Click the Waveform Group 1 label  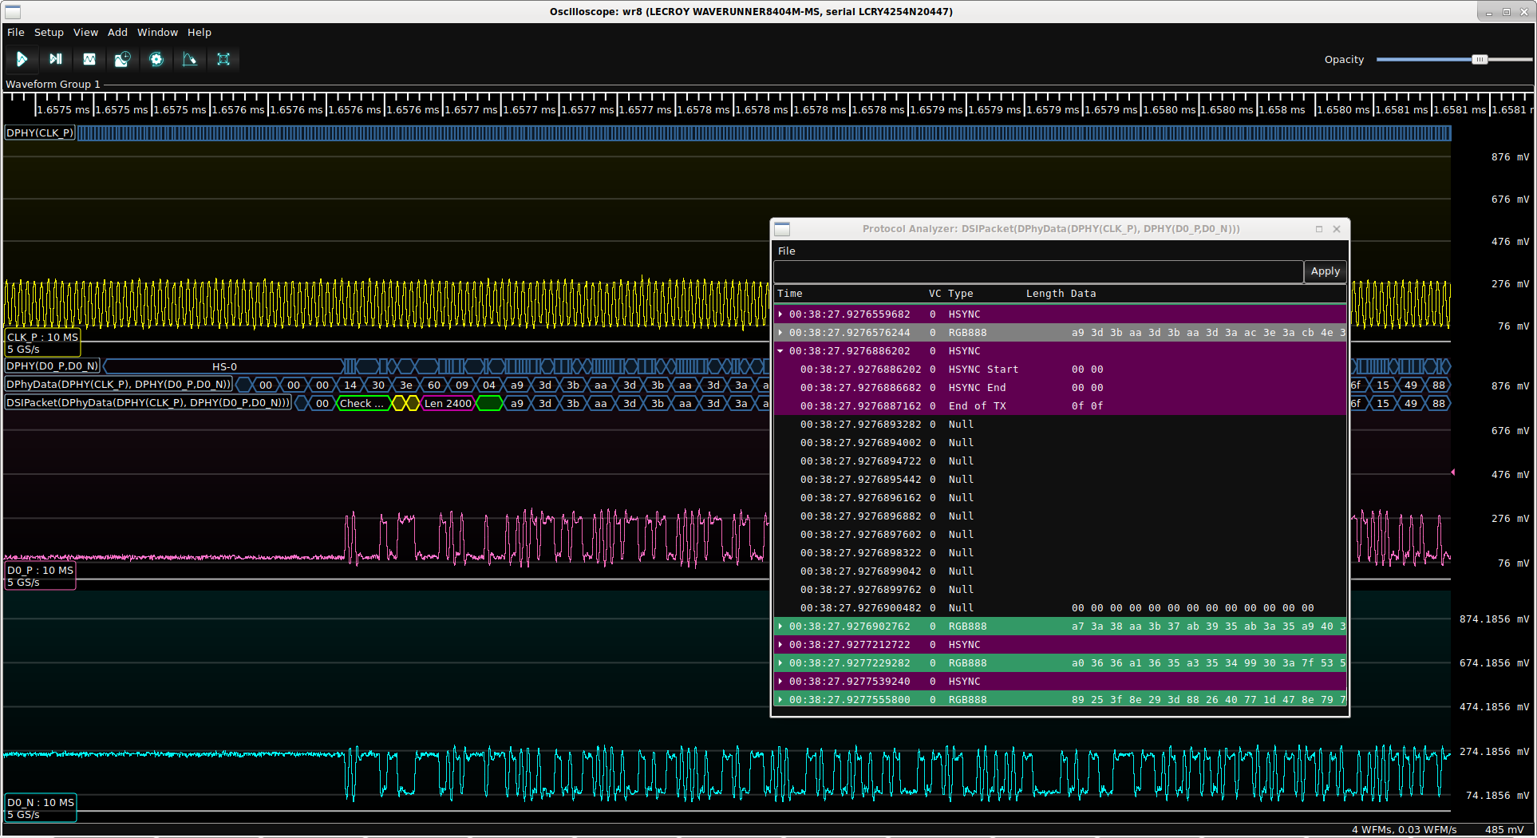(x=53, y=85)
